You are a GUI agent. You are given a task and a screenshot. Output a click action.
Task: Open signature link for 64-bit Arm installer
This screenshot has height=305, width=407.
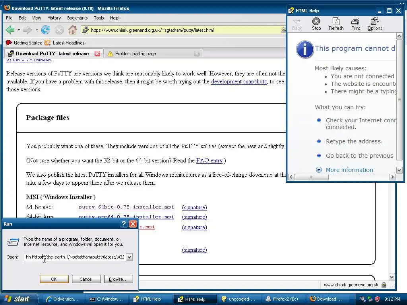(x=194, y=217)
